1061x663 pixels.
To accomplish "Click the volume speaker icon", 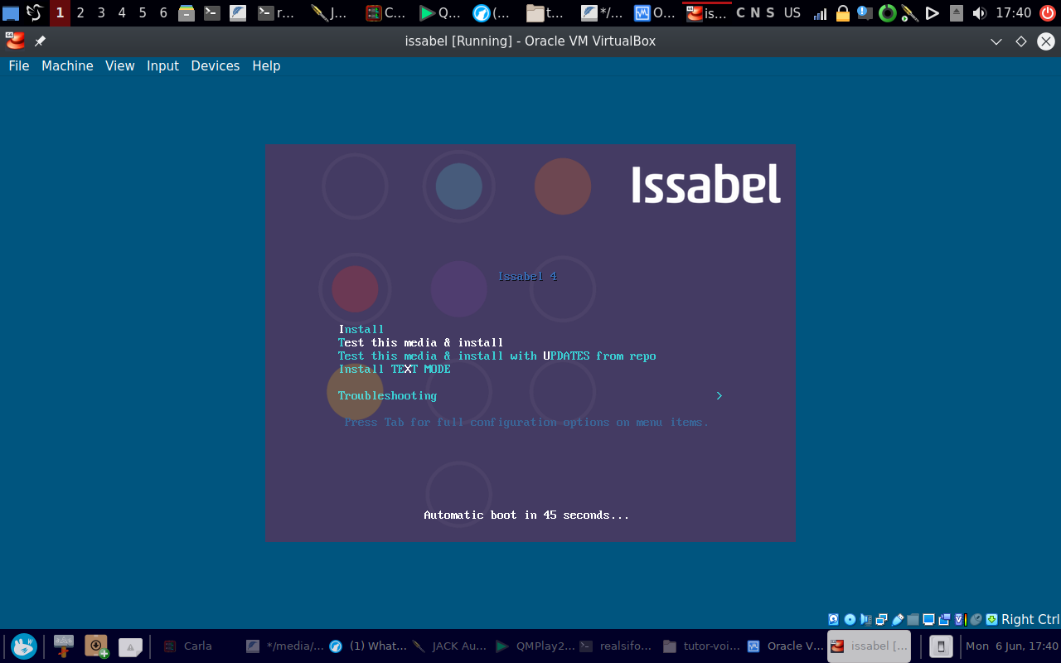I will tap(979, 12).
